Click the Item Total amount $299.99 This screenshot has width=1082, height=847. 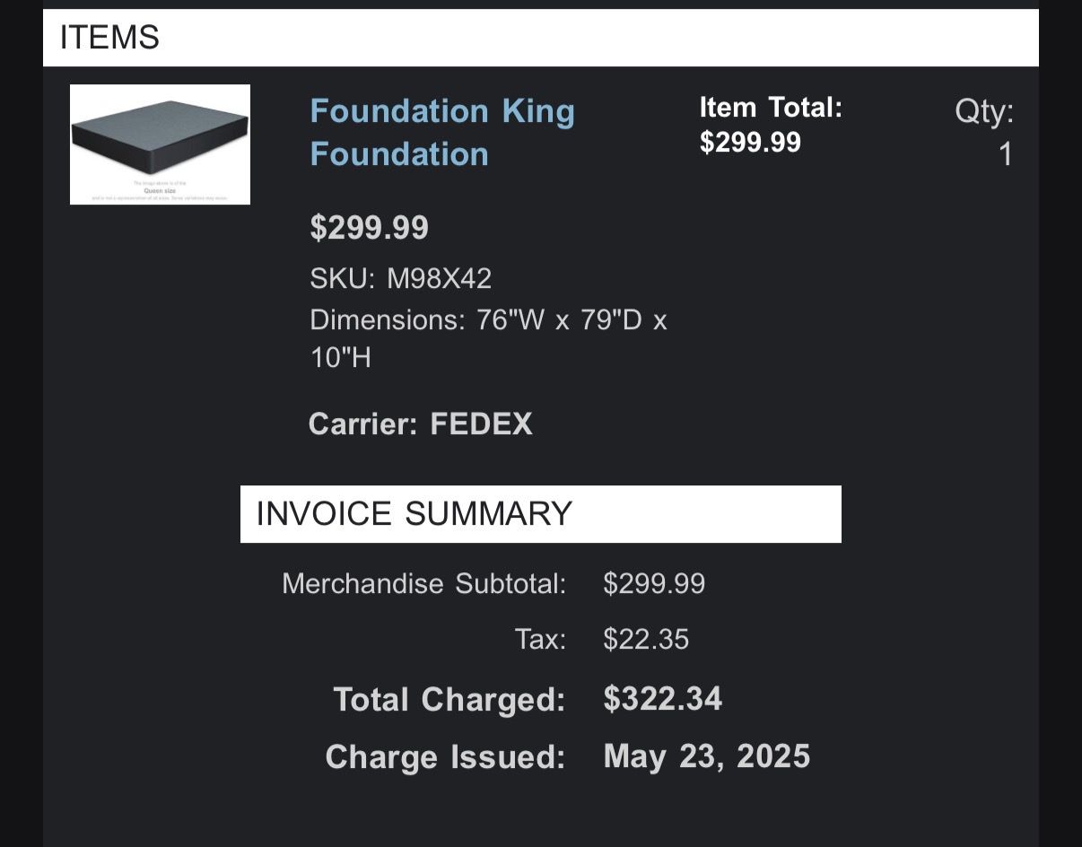pos(750,143)
